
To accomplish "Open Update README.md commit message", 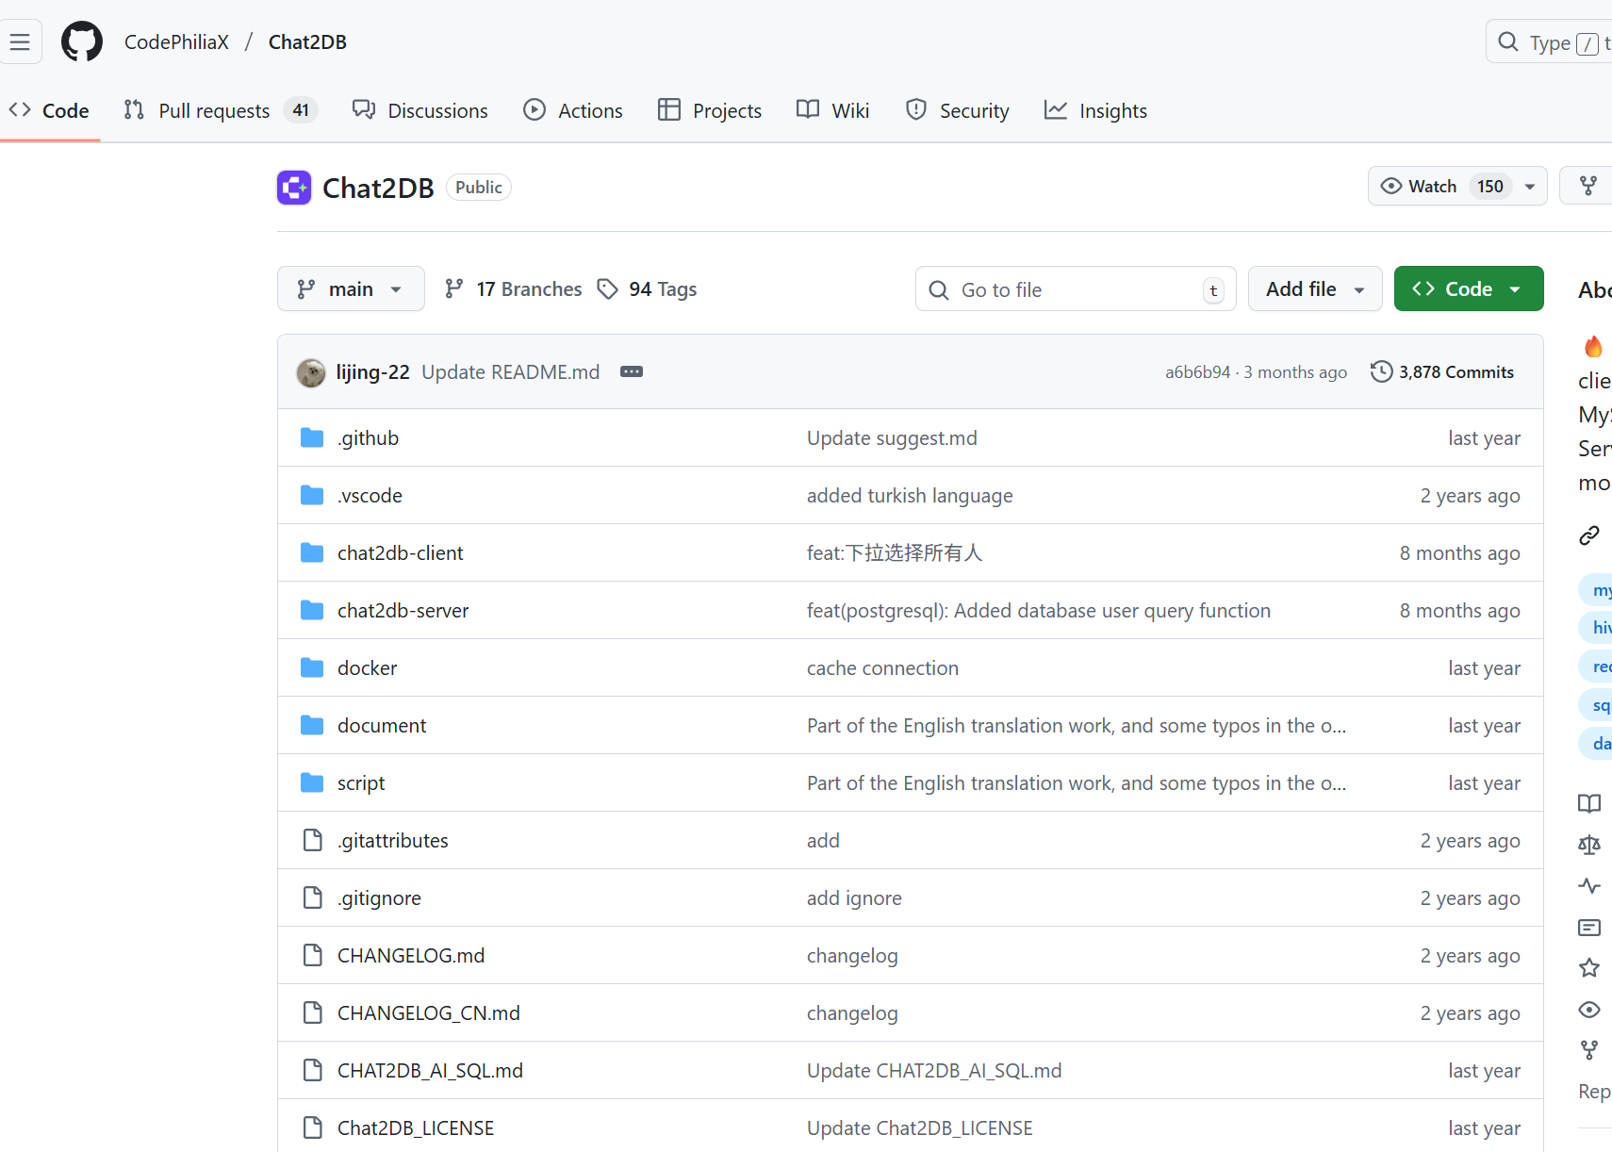I will coord(510,371).
